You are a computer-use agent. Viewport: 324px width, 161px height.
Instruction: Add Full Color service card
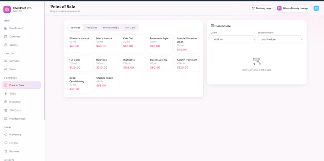[79, 64]
